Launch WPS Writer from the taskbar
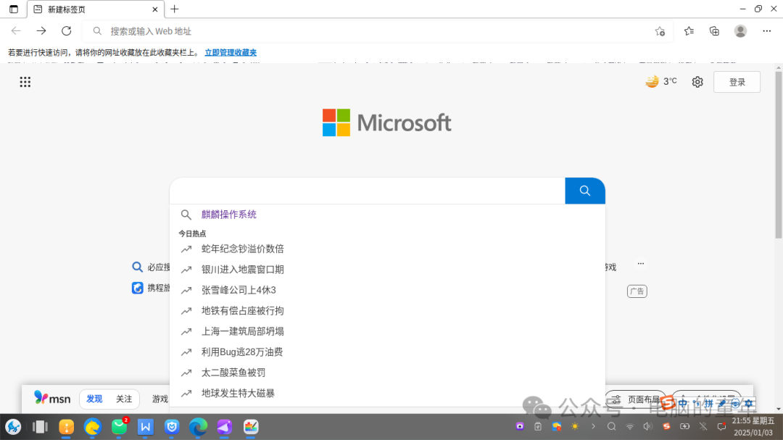Screen dimensions: 783x440 click(x=145, y=427)
